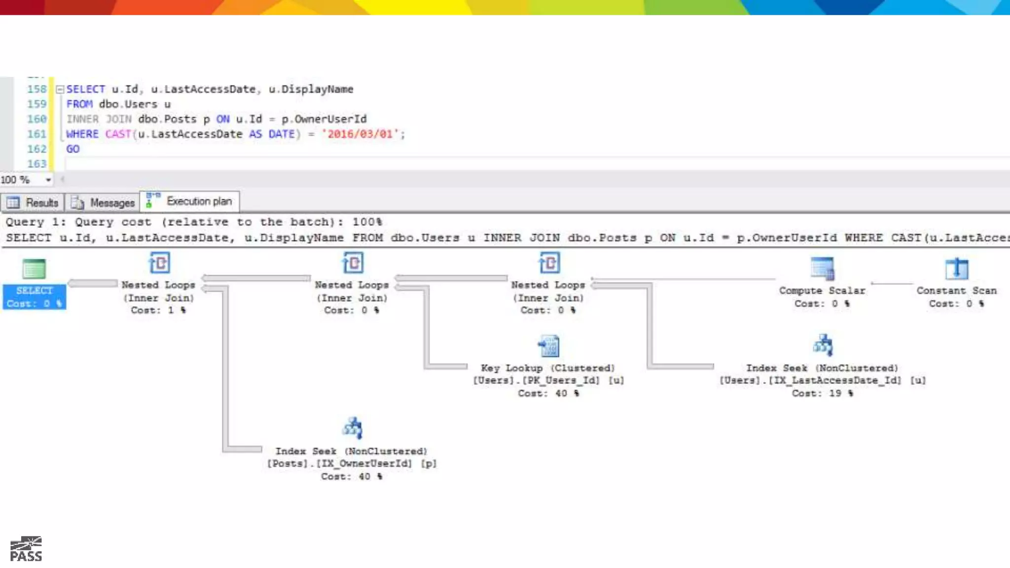Open the 100 % zoom dropdown

coord(48,180)
